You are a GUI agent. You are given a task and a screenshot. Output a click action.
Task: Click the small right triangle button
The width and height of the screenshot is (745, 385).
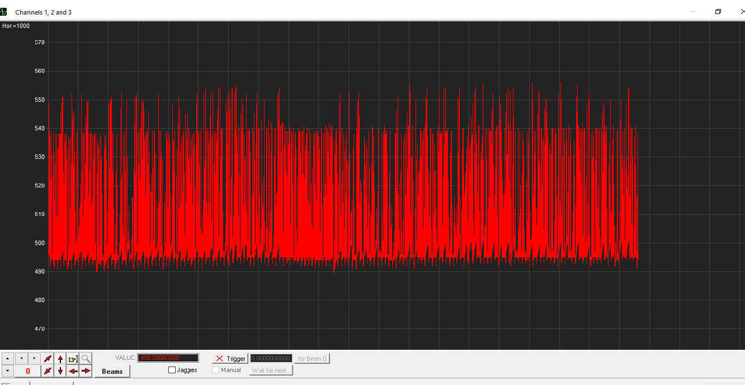click(x=34, y=358)
